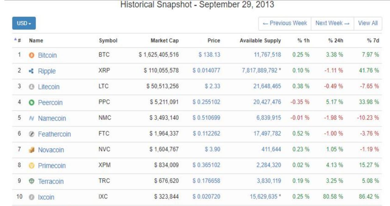Image resolution: width=390 pixels, height=206 pixels.
Task: Click the Terracoin logo icon
Action: click(x=31, y=181)
